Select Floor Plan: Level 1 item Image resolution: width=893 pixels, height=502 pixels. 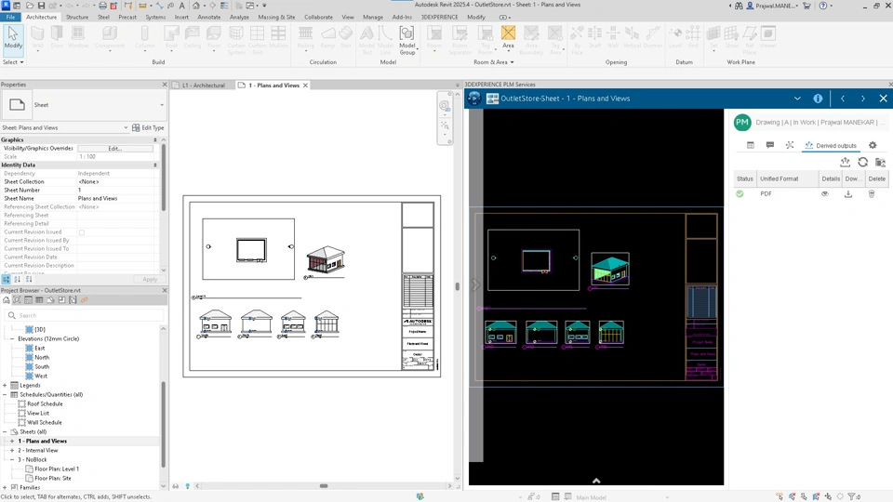point(57,469)
